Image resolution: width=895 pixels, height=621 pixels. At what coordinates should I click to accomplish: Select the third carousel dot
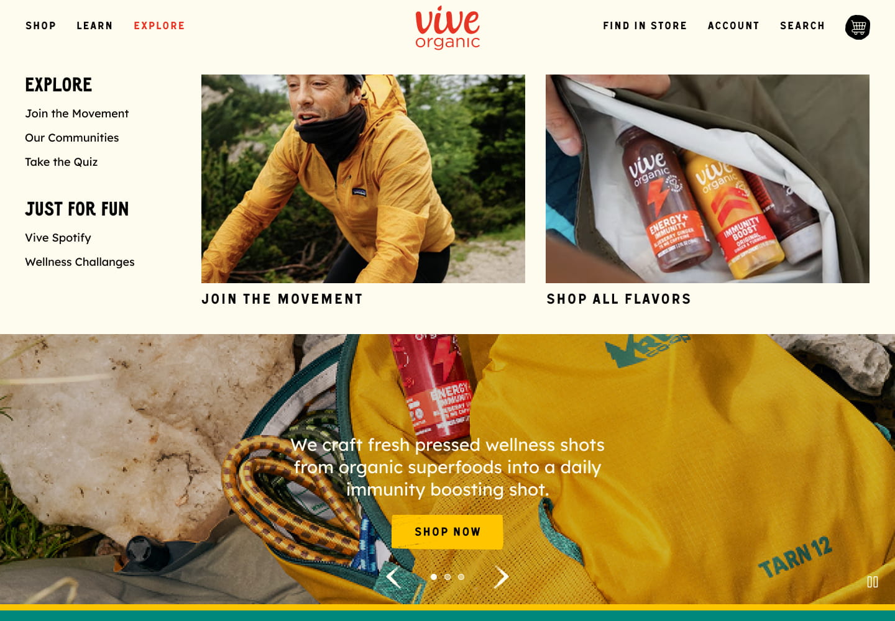[x=461, y=577]
